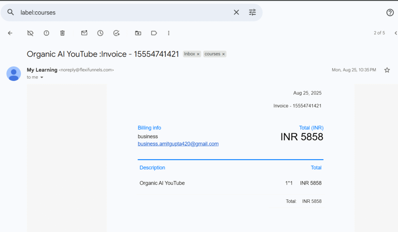This screenshot has height=232, width=398.
Task: Click the search magnifier icon
Action: pos(10,12)
